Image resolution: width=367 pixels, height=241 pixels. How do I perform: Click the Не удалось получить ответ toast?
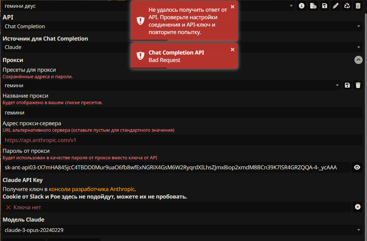(184, 21)
